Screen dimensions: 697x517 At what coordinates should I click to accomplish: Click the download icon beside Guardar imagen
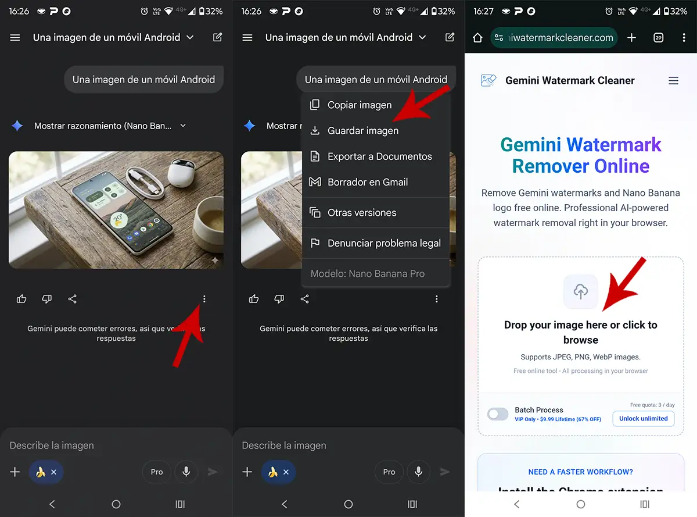(315, 131)
